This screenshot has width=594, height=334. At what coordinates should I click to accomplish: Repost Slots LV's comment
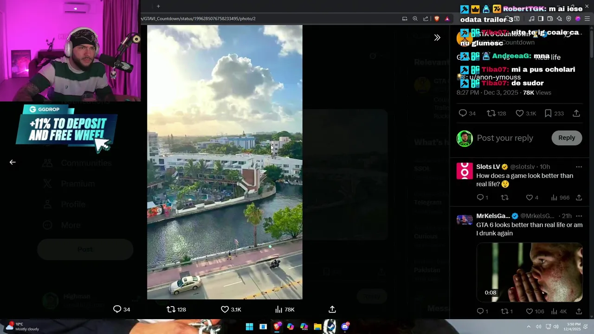504,198
